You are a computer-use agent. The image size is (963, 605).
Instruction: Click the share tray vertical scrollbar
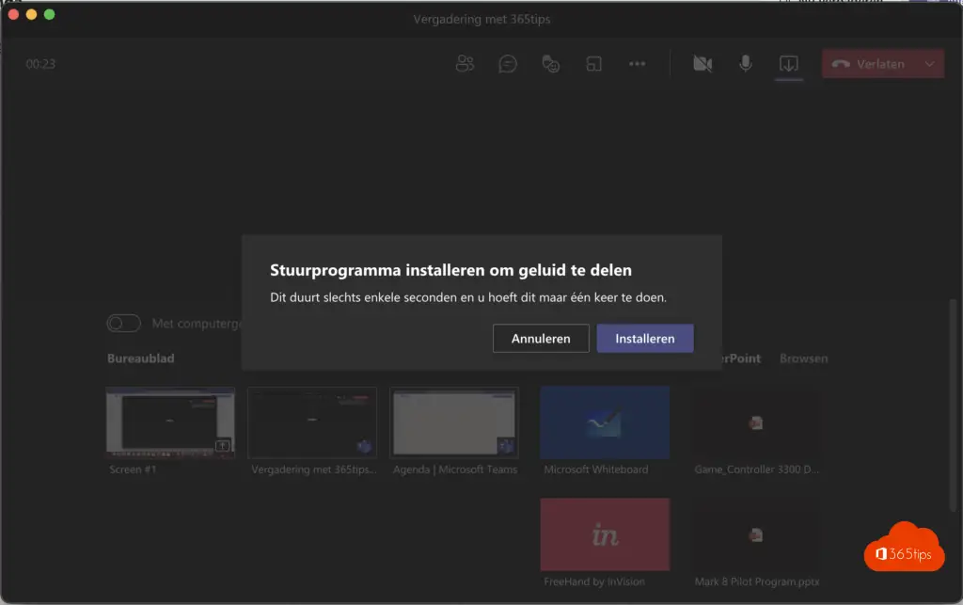[x=953, y=406]
